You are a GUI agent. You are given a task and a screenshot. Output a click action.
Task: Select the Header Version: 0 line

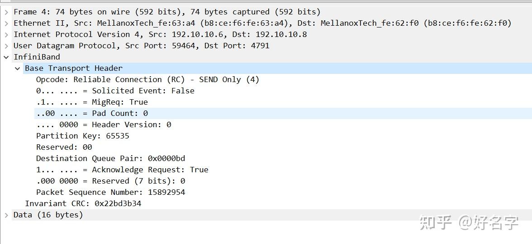click(104, 124)
